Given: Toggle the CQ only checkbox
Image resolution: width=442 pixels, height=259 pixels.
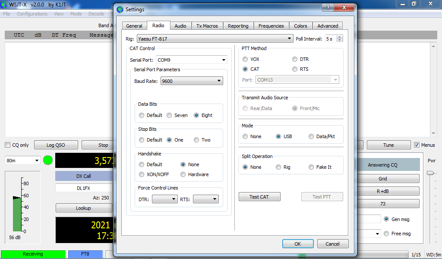Looking at the screenshot, I should [x=8, y=145].
